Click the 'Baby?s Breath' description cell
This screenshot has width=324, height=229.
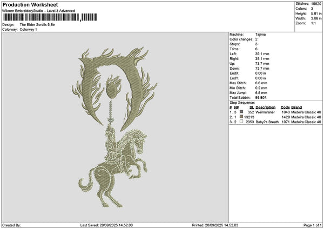click(x=267, y=122)
